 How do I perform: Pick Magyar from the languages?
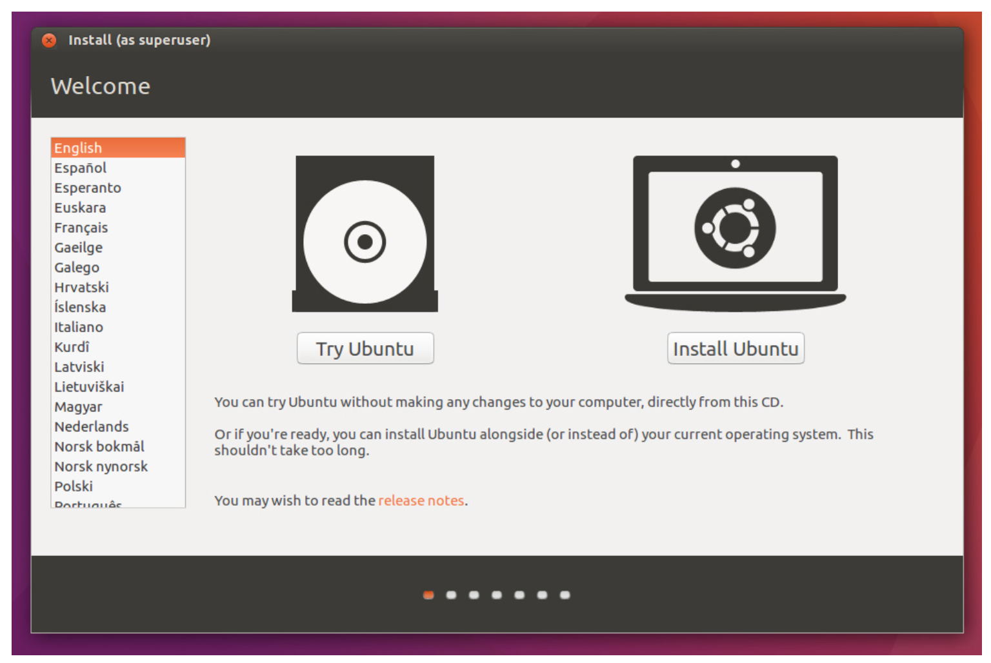(118, 407)
